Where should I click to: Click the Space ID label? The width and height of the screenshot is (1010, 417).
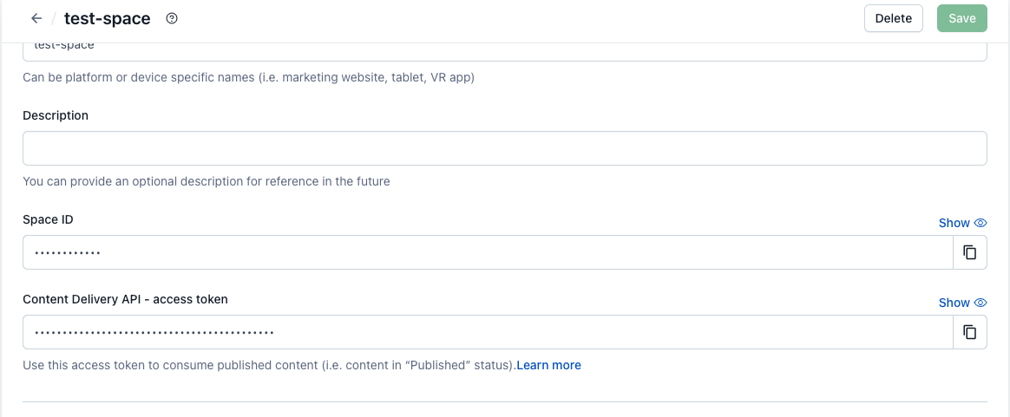coord(48,219)
